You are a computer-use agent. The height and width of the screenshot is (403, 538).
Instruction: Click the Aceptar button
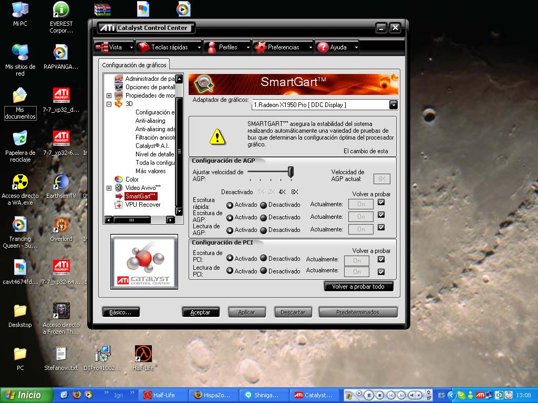200,312
